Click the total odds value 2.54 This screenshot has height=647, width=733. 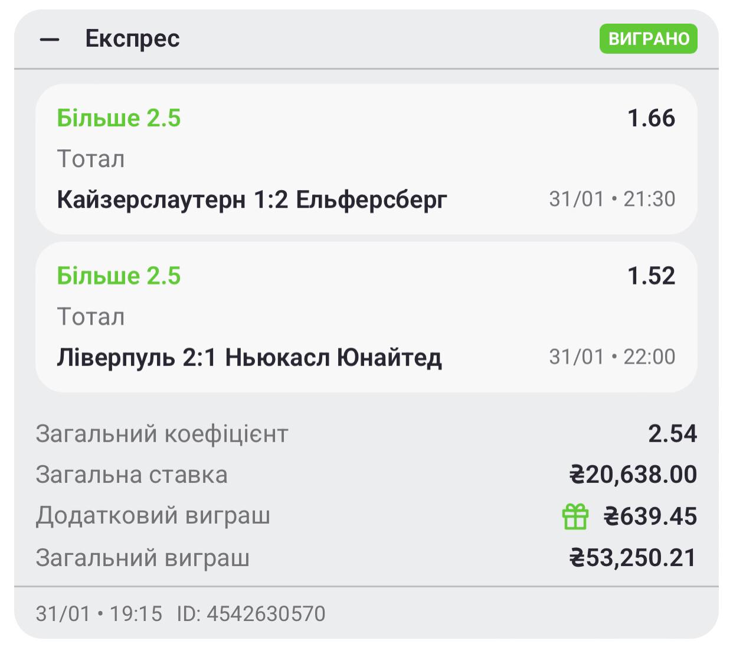click(x=672, y=433)
